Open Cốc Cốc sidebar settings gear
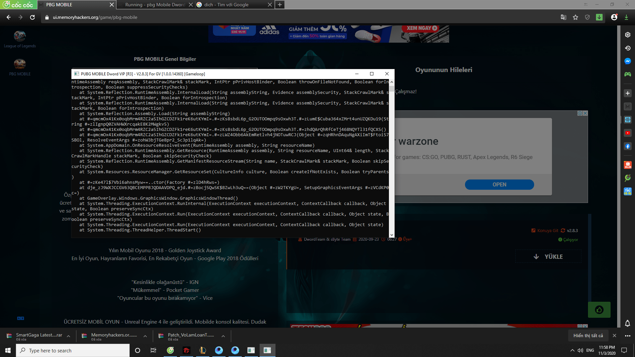Screen dimensions: 635x357 point(627,35)
